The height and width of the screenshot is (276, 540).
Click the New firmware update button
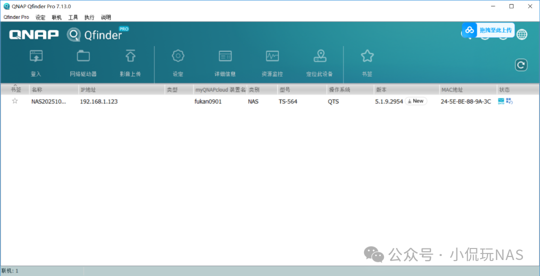point(415,101)
